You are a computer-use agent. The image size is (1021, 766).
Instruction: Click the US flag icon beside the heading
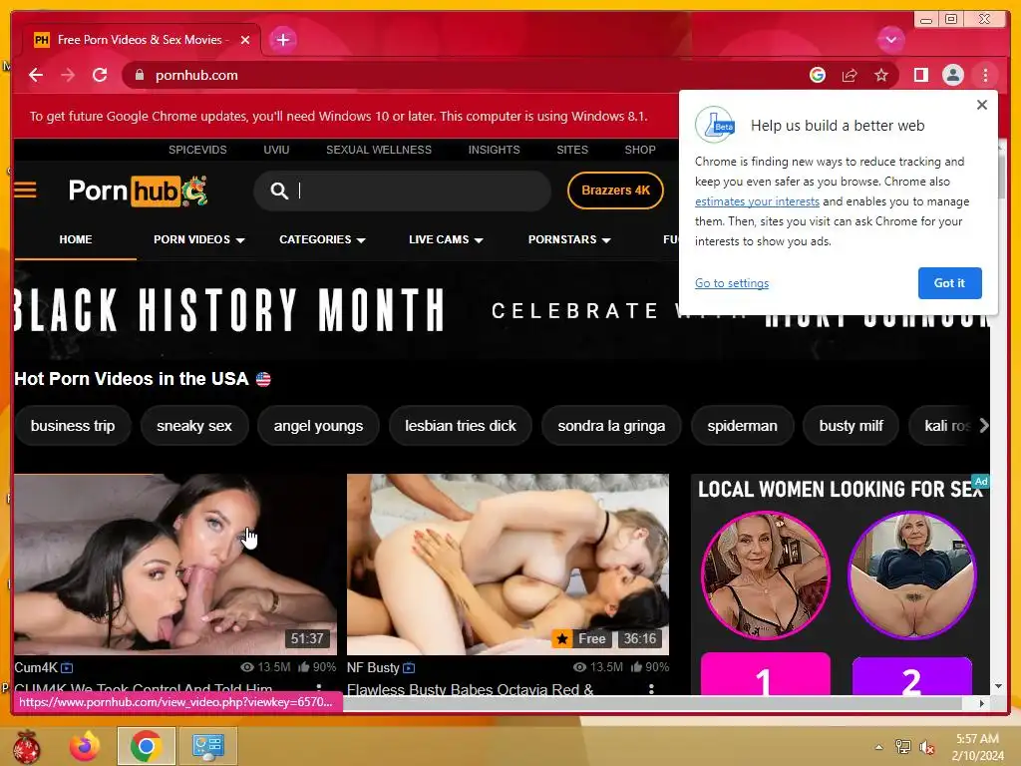pyautogui.click(x=263, y=379)
